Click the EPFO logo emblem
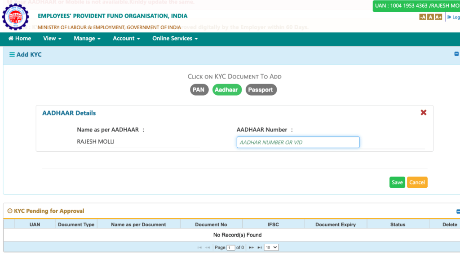Screen dimensions: 460x255 (x=16, y=17)
